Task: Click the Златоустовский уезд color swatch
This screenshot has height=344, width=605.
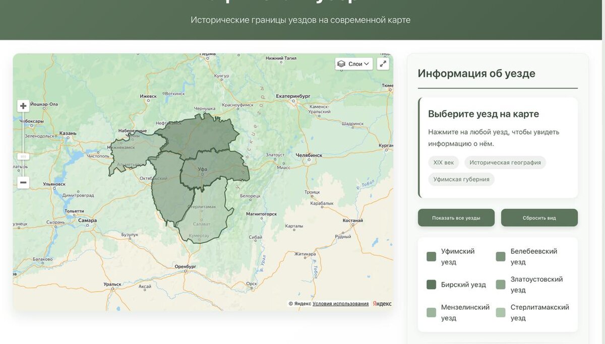Action: point(501,285)
